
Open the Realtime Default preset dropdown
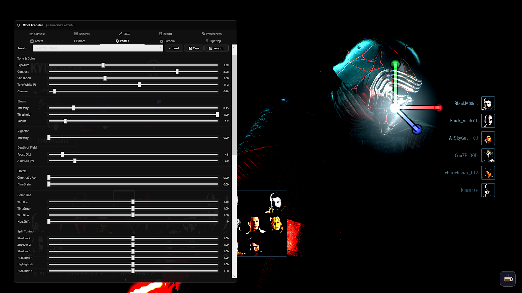point(97,48)
